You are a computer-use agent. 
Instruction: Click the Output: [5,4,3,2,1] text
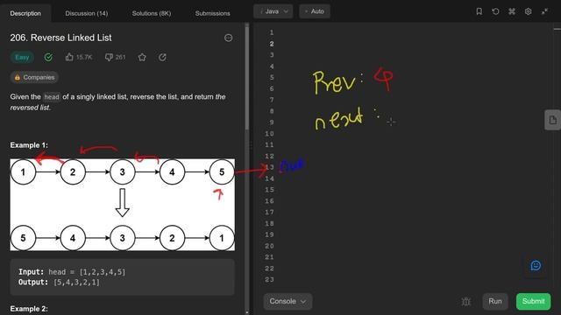pos(59,282)
